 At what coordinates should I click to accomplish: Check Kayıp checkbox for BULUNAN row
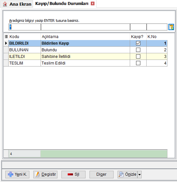tap(138, 50)
